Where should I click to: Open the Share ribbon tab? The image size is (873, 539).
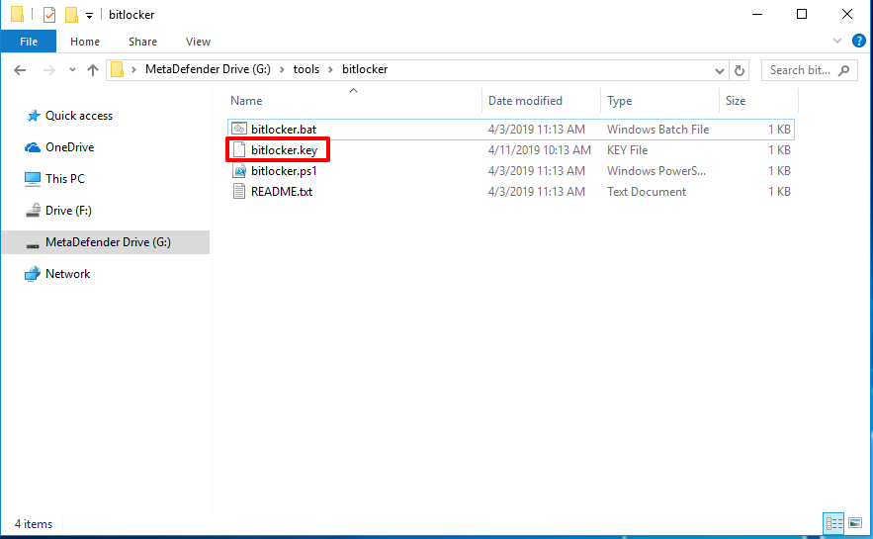point(142,42)
